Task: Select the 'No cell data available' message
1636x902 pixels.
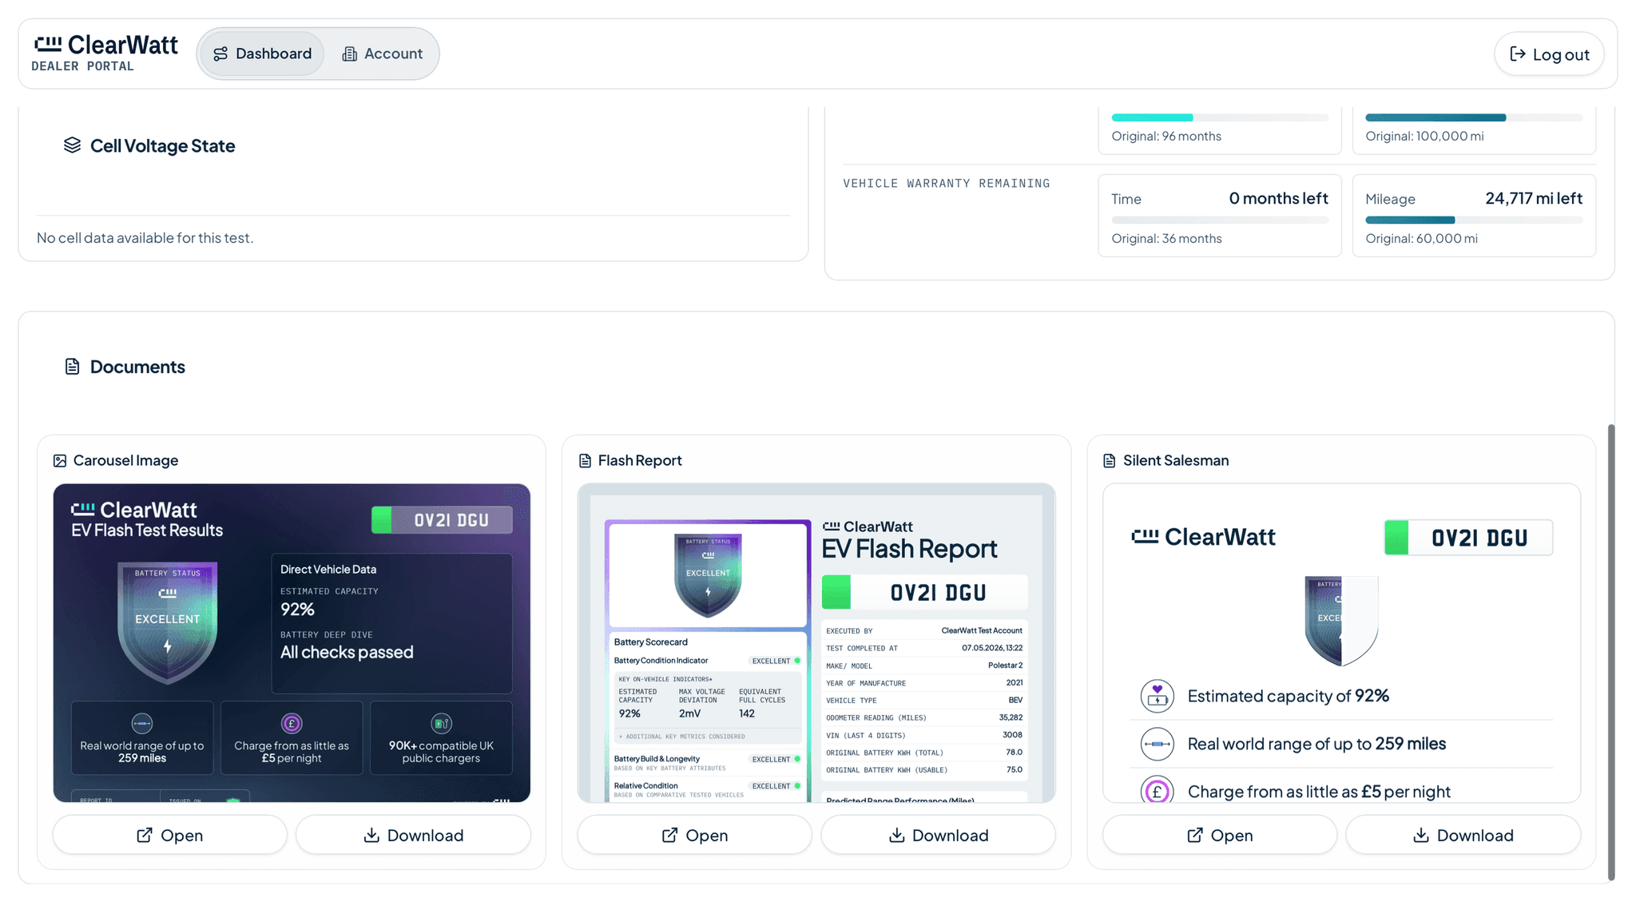Action: pyautogui.click(x=145, y=238)
